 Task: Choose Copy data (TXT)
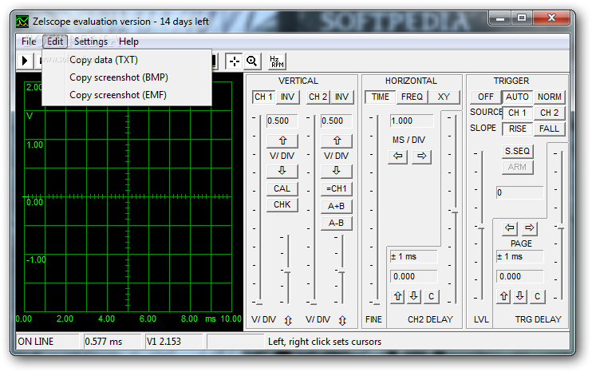(127, 60)
